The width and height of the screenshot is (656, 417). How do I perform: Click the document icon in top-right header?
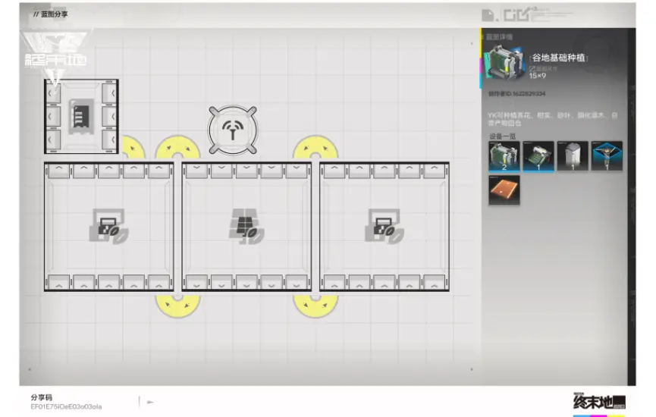(489, 14)
